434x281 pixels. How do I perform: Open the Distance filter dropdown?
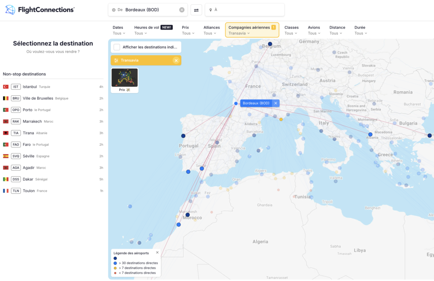(x=337, y=30)
